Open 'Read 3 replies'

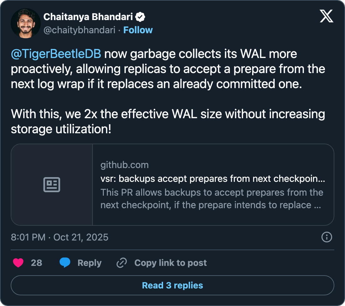click(172, 285)
